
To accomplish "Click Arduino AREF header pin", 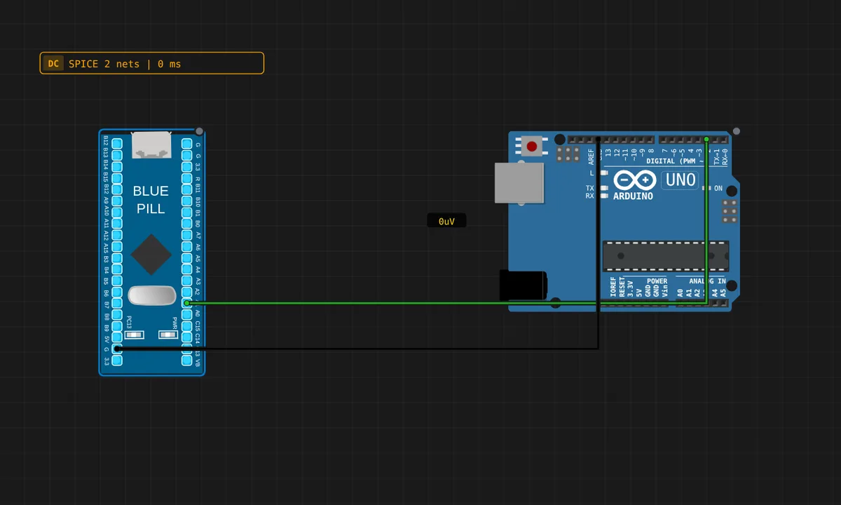I will click(x=589, y=140).
